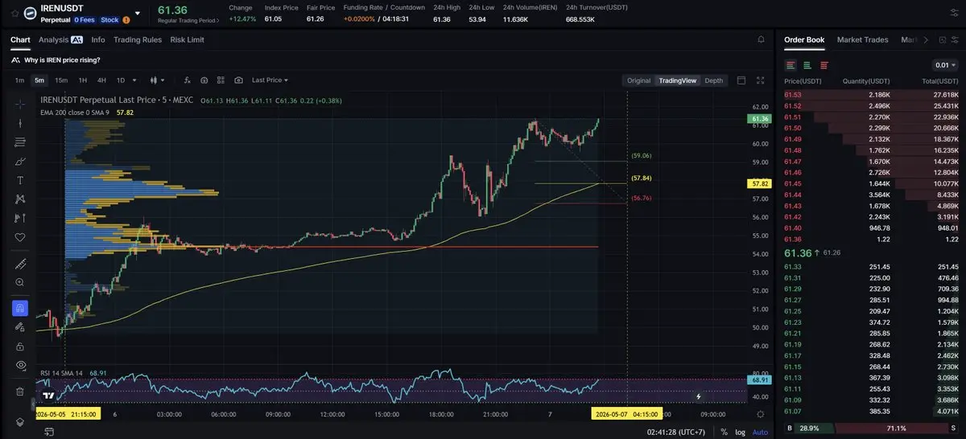This screenshot has width=966, height=439.
Task: Open the candlestick chart type dropdown
Action: [x=156, y=80]
